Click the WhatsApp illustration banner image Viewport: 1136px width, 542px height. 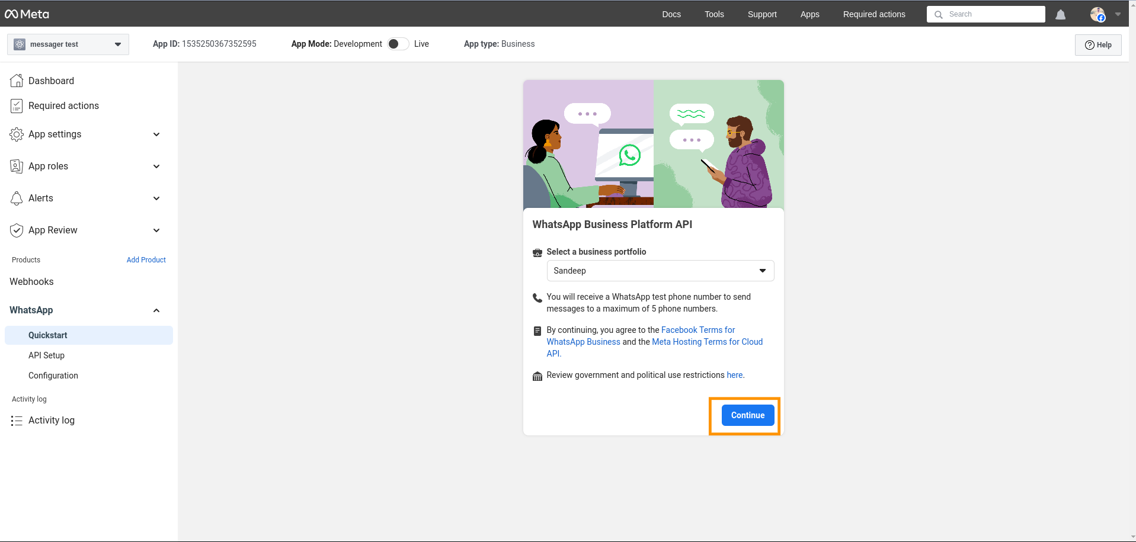pyautogui.click(x=654, y=144)
